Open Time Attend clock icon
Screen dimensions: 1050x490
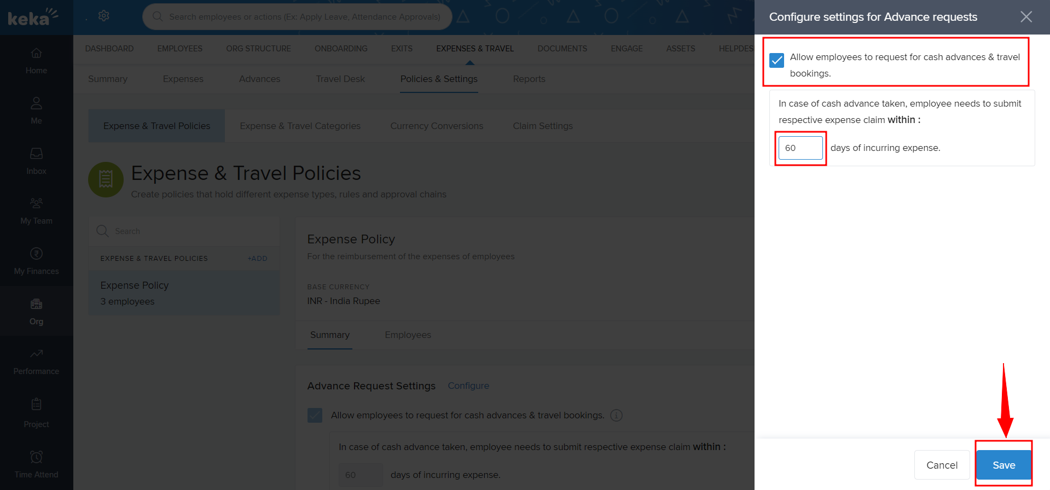click(36, 457)
